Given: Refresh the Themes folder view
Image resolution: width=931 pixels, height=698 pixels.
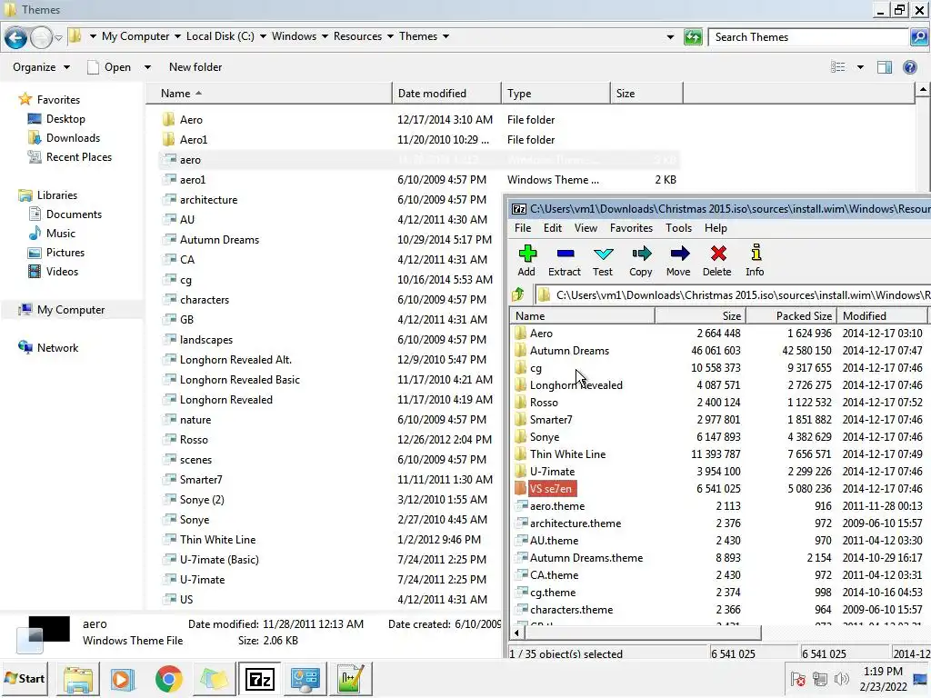Looking at the screenshot, I should 693,36.
